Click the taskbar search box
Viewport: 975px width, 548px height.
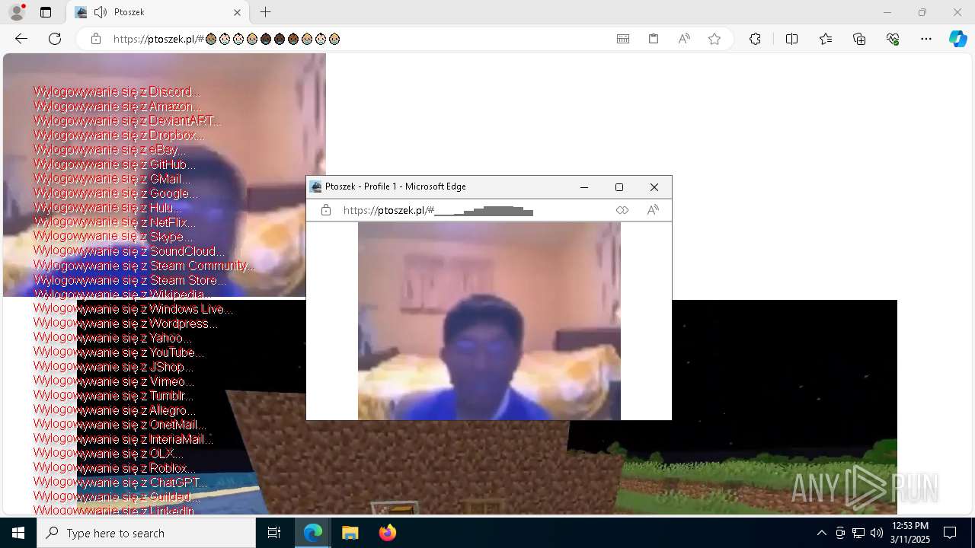click(146, 533)
